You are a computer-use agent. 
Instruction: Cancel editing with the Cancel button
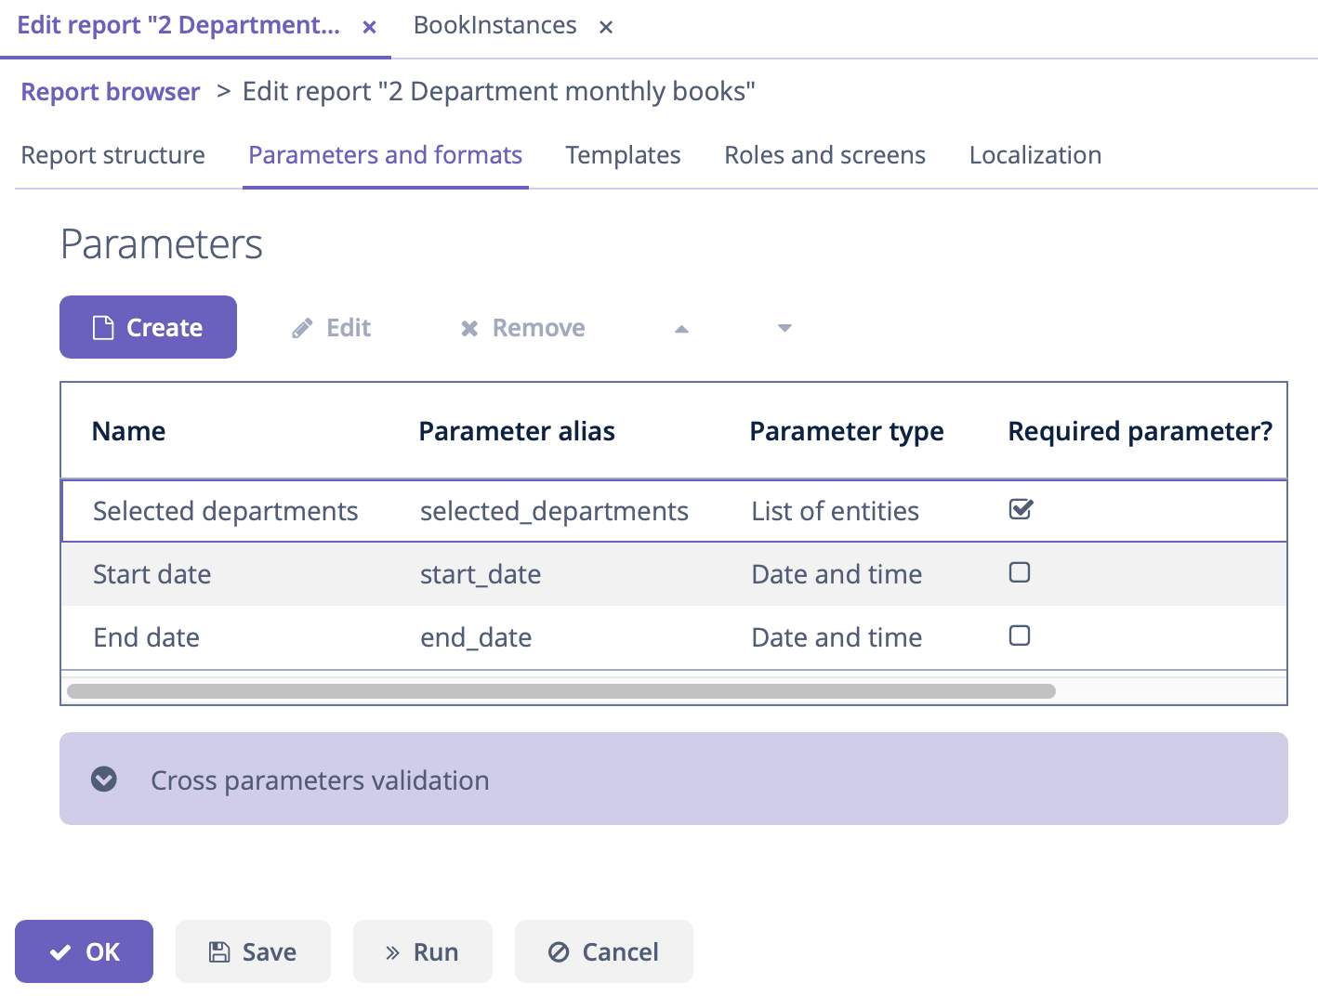tap(604, 951)
